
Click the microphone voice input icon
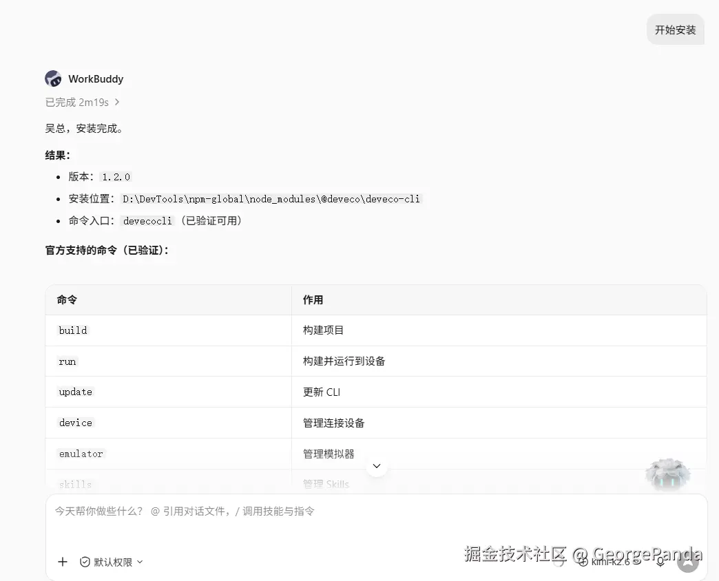660,562
